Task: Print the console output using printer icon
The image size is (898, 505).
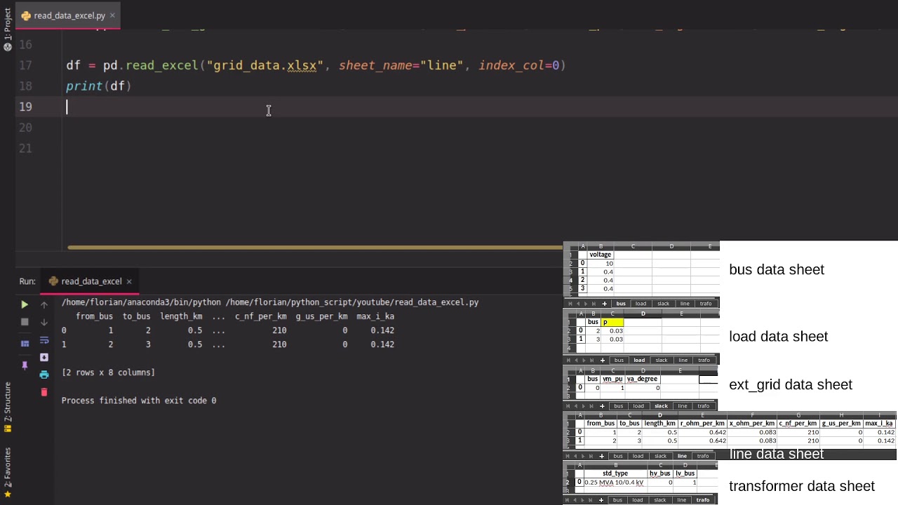Action: [44, 375]
